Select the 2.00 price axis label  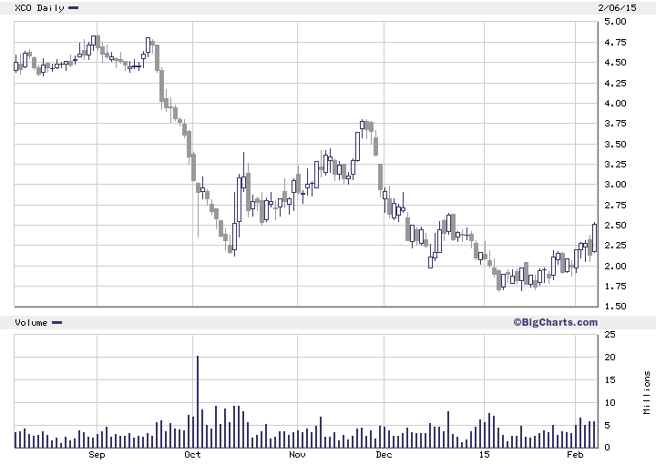pyautogui.click(x=615, y=266)
